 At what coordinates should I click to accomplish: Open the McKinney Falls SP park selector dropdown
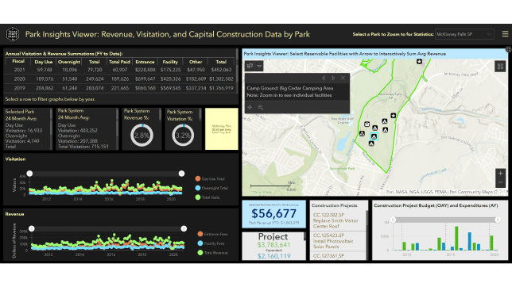pos(464,34)
